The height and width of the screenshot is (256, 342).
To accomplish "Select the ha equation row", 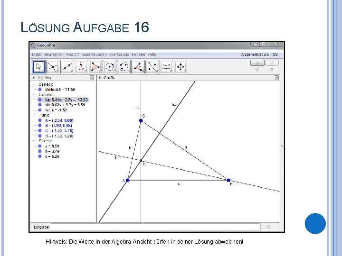I will tap(63, 100).
